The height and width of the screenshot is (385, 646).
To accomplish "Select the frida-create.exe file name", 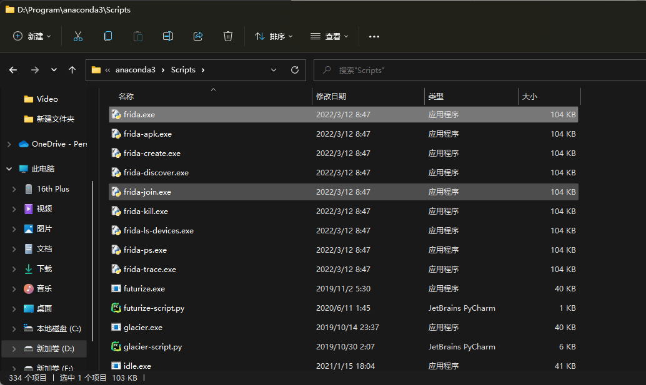I will coord(152,153).
